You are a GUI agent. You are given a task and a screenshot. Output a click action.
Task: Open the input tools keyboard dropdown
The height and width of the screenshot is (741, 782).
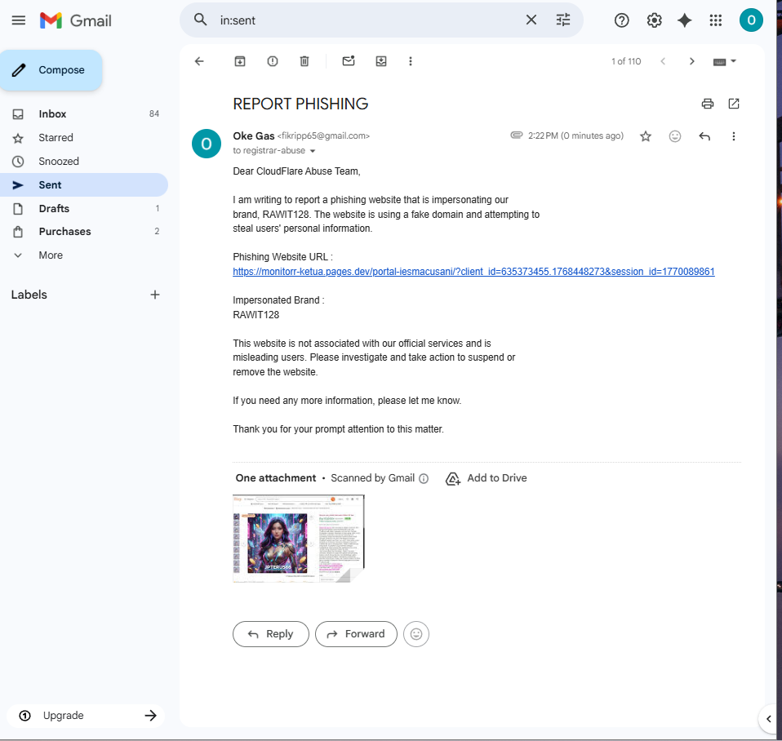coord(725,62)
